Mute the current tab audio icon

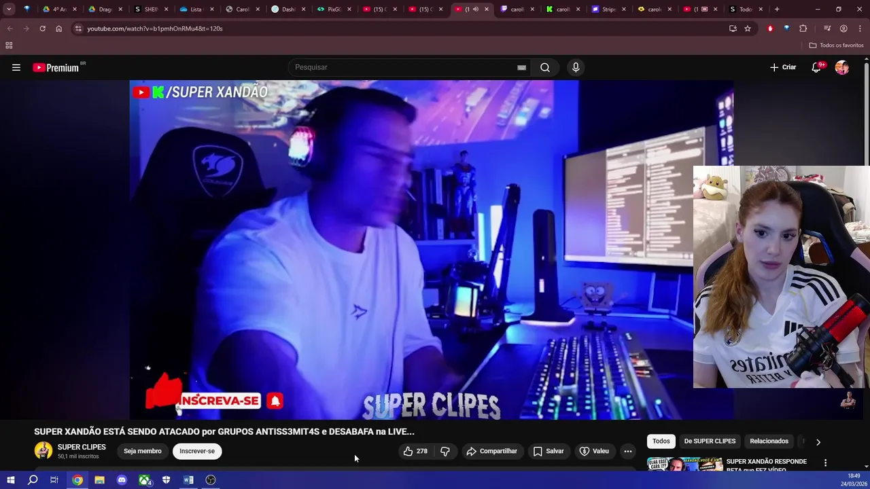tap(475, 10)
